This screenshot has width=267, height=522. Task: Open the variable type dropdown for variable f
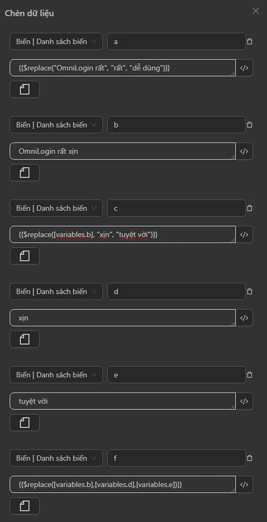click(56, 458)
